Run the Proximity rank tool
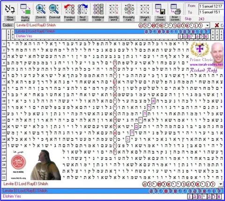Image resolution: width=225 pixels, height=201 pixels. click(129, 9)
